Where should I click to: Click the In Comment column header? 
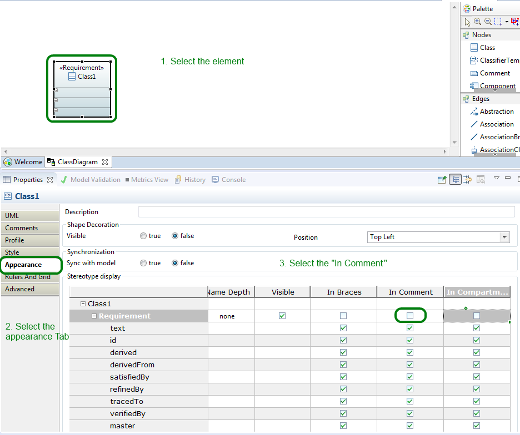[411, 292]
